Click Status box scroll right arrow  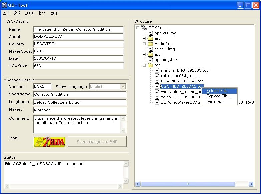[x=120, y=186]
